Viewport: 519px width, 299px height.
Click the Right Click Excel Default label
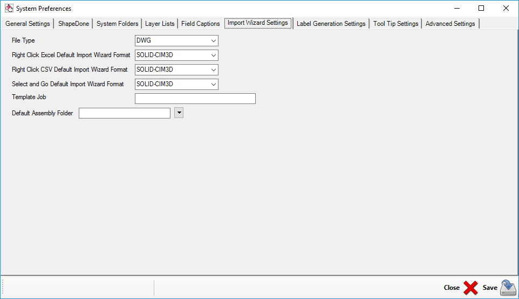click(71, 55)
